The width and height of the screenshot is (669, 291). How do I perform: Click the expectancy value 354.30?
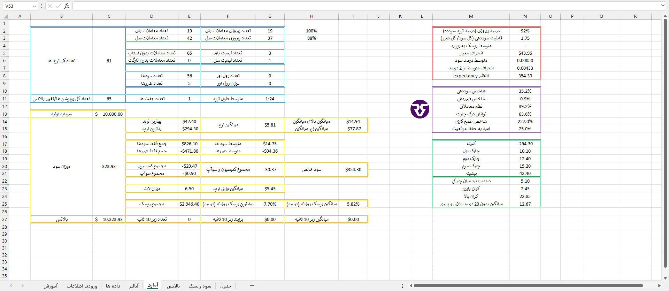(x=525, y=76)
